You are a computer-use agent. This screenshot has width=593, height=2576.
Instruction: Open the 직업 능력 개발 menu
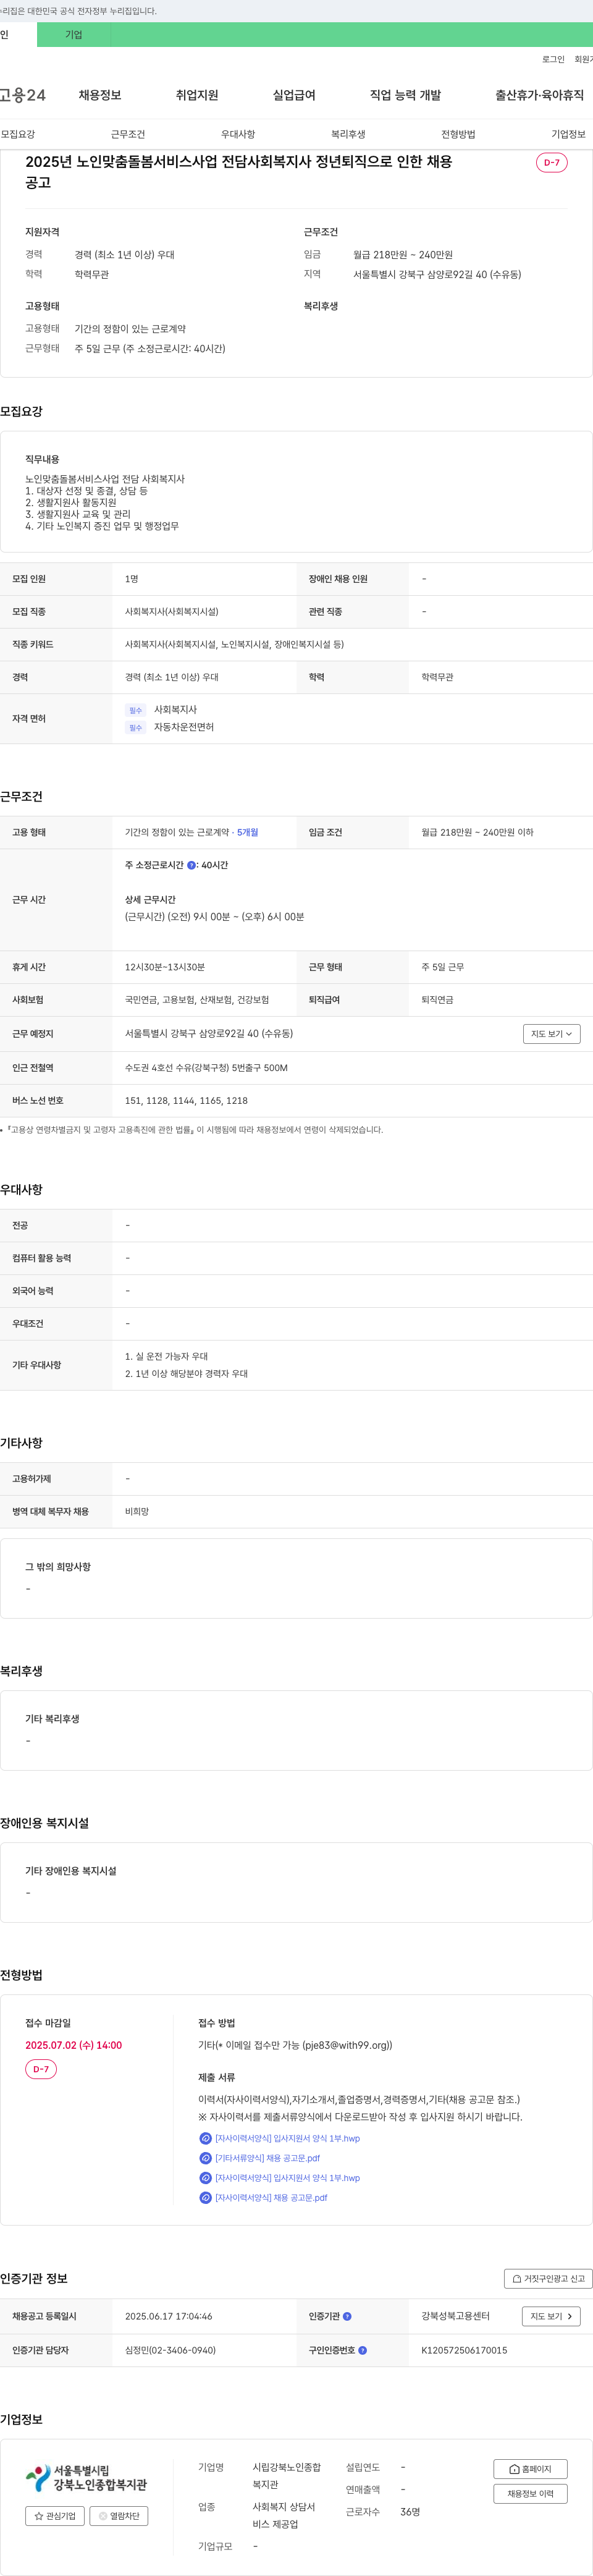[x=405, y=95]
